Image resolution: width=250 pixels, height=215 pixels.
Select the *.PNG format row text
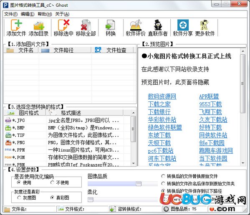18,143
